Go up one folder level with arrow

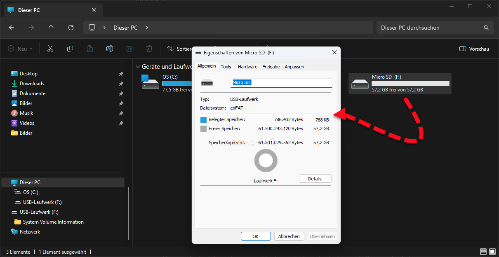point(51,28)
